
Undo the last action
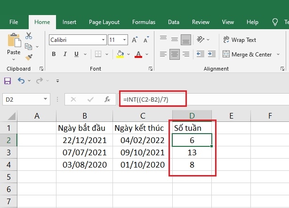tap(21, 80)
